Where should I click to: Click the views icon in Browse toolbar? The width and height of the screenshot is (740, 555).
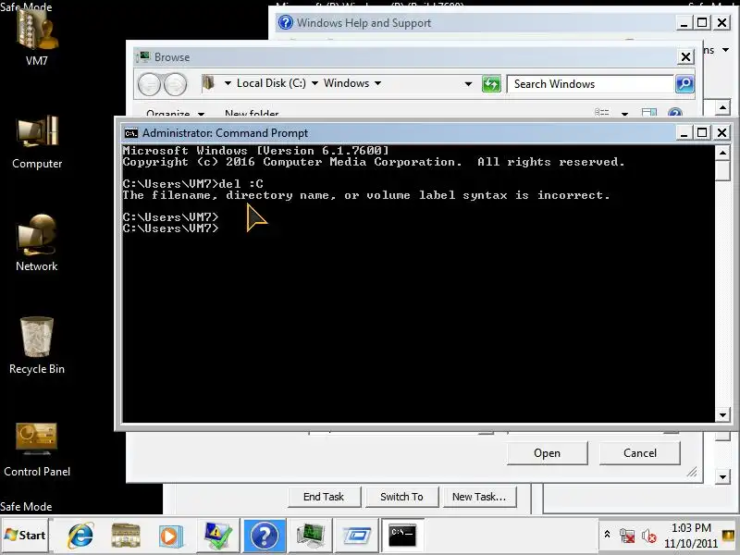tap(602, 113)
